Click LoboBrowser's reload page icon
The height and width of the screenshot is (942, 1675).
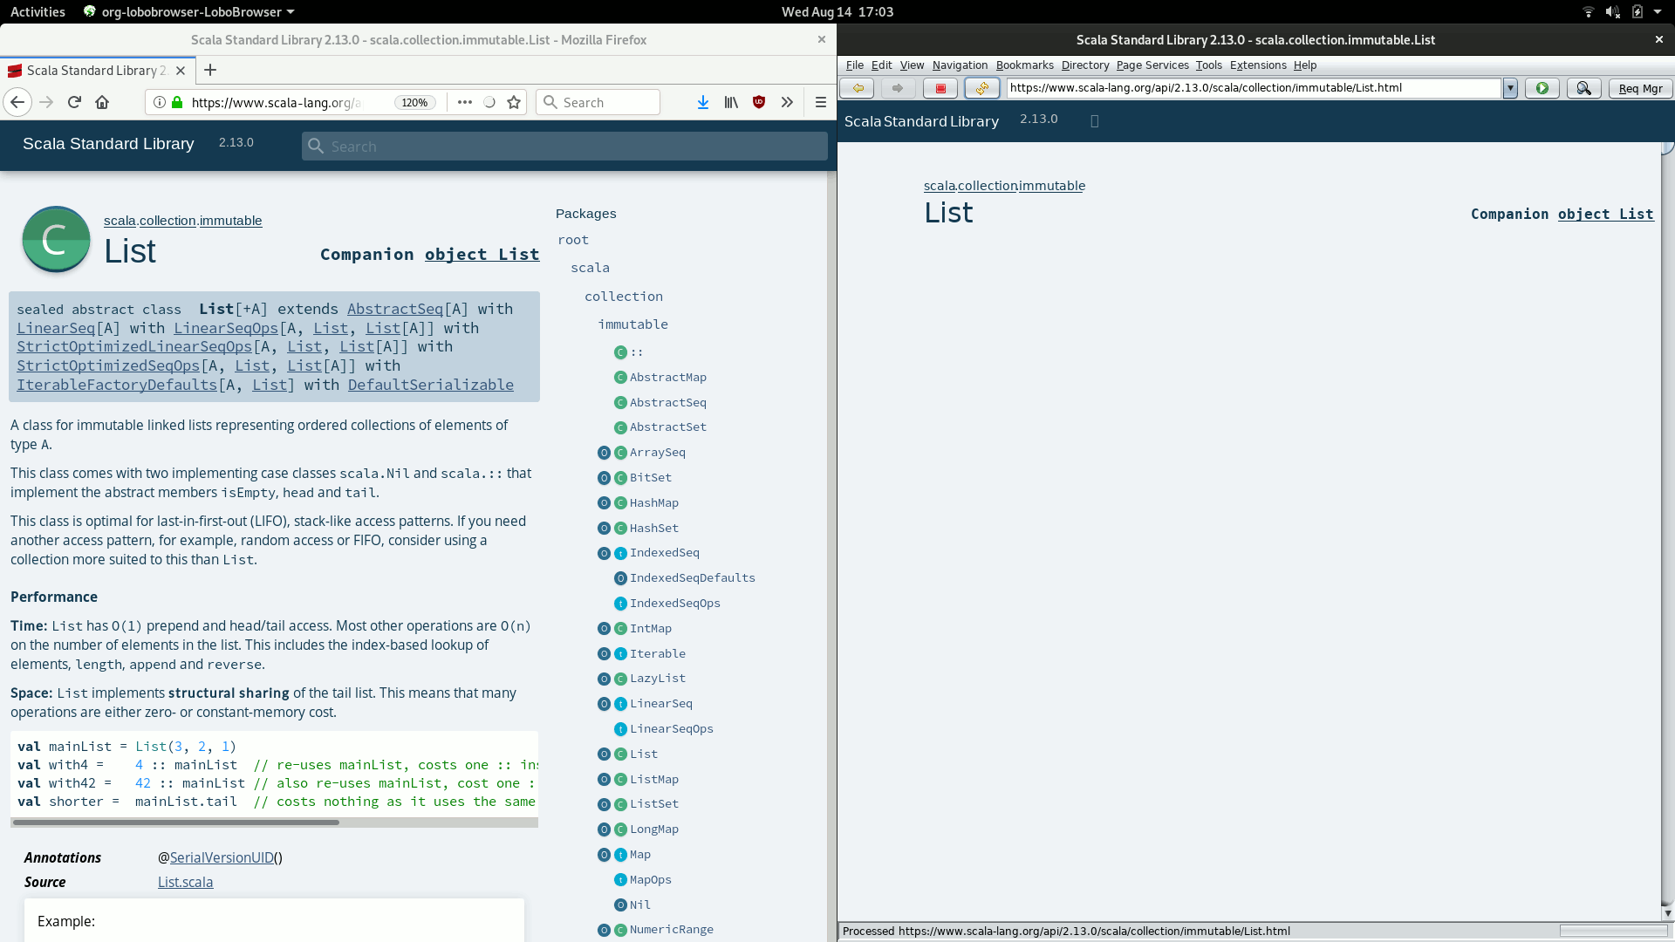tap(982, 88)
